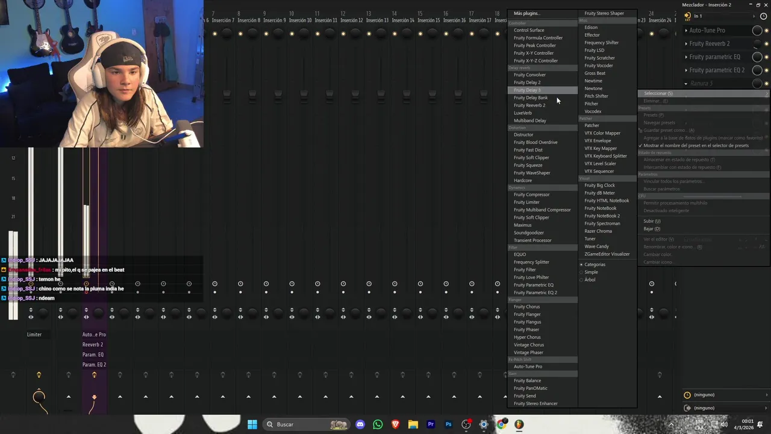Launch Brave browser from the taskbar
The width and height of the screenshot is (771, 434).
395,424
